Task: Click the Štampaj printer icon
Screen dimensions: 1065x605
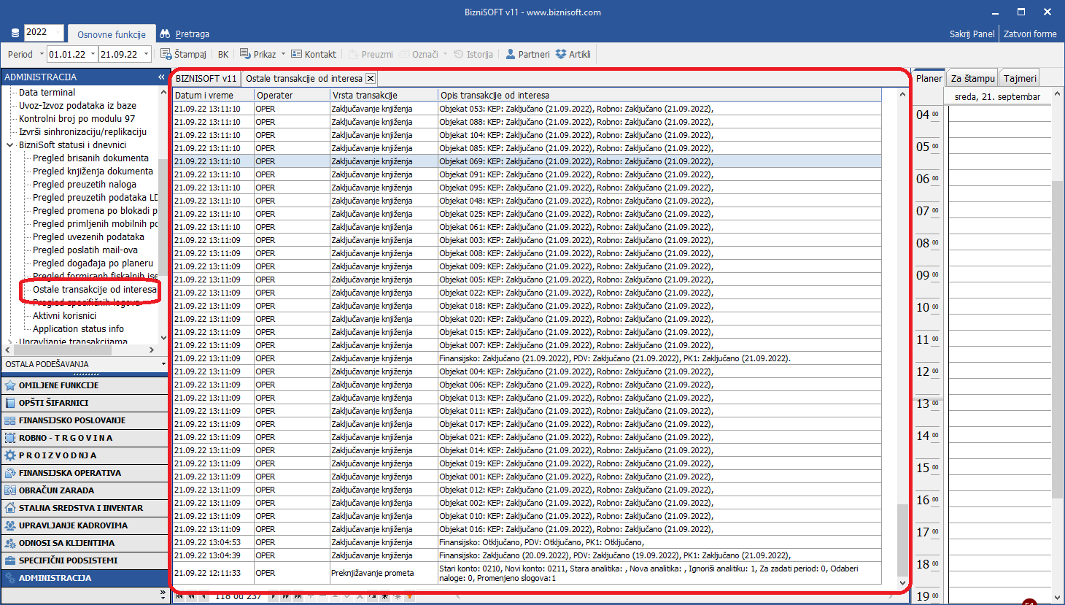Action: point(166,54)
